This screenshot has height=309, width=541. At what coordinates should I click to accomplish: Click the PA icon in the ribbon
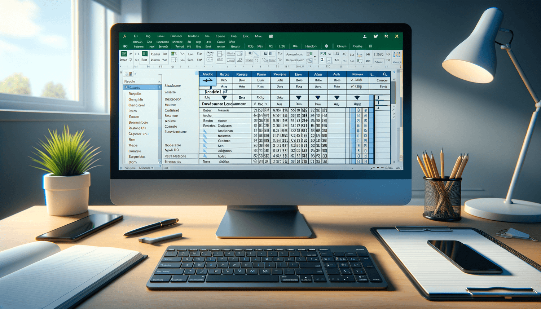tap(323, 54)
